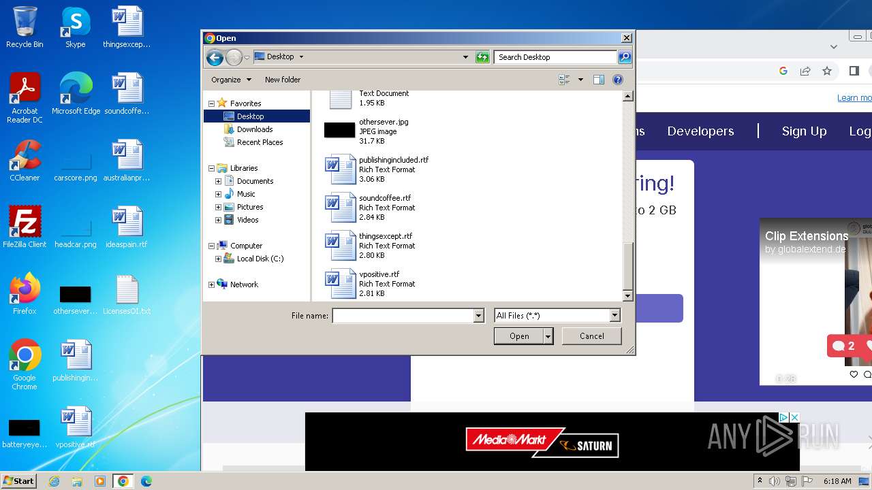
Task: Select carscore.png on the desktop
Action: [x=76, y=167]
